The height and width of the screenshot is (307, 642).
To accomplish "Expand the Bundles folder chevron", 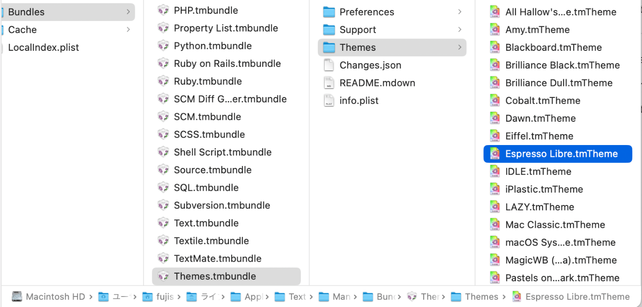I will (128, 12).
